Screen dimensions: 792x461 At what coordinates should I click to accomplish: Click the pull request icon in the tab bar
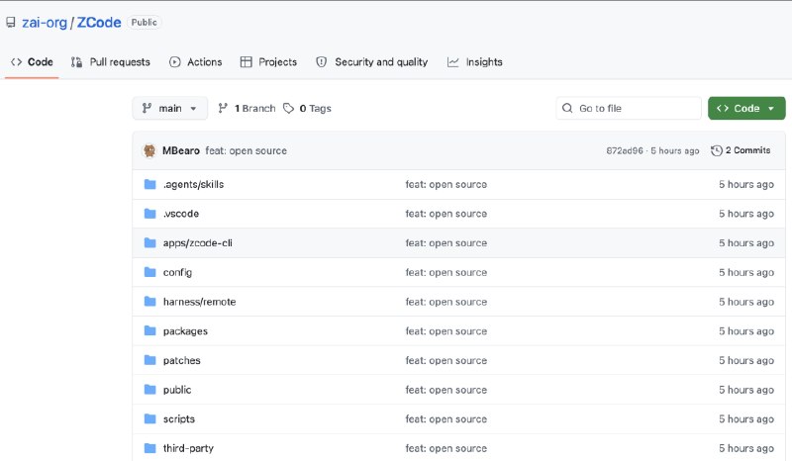pyautogui.click(x=76, y=62)
